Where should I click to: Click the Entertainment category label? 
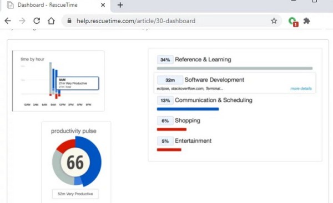tap(193, 141)
